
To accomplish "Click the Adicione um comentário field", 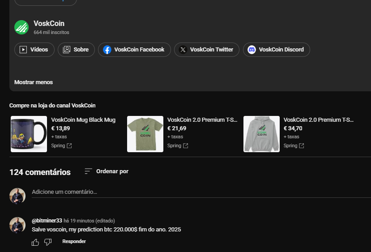I will [x=201, y=192].
